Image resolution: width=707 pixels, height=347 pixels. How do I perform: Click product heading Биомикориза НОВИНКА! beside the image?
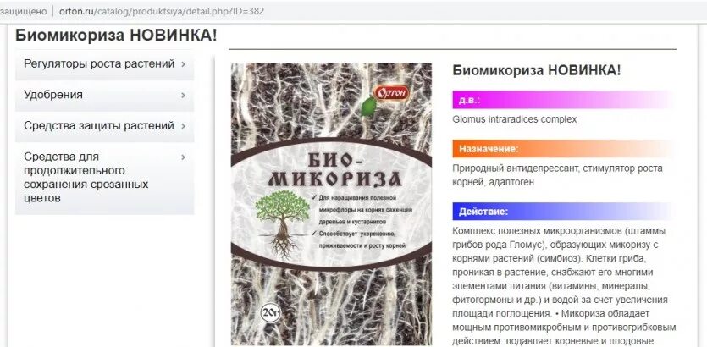pos(537,70)
